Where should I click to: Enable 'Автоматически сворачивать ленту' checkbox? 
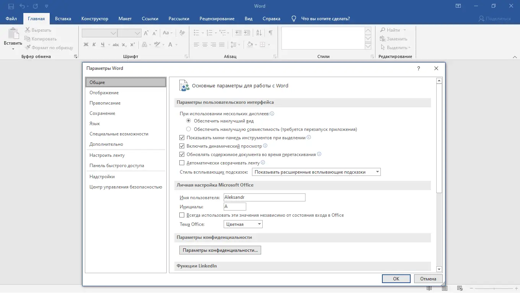pos(182,163)
